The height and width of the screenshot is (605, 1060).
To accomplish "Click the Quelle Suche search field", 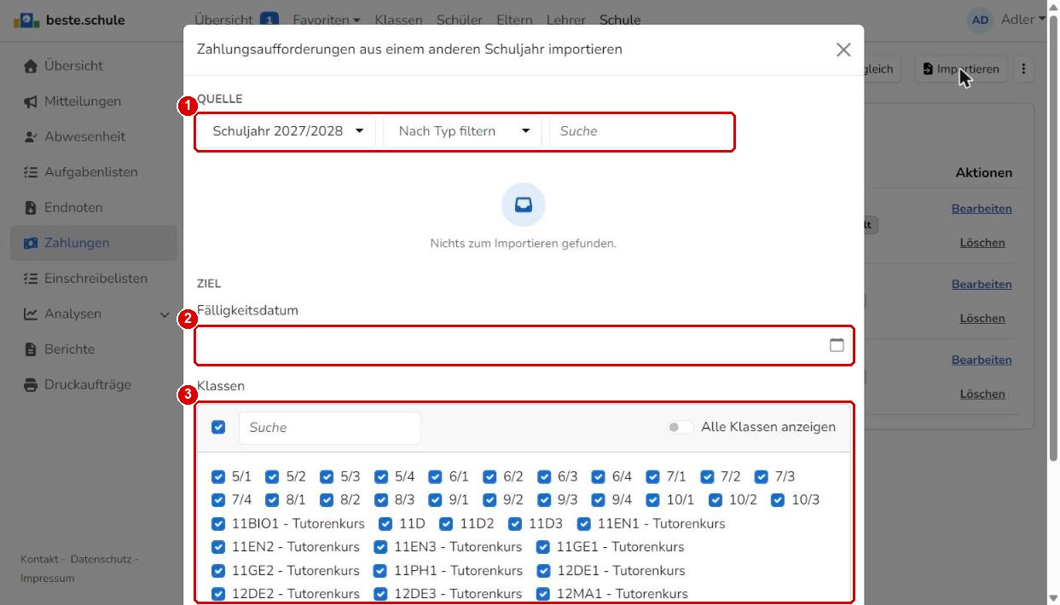I will click(x=640, y=131).
